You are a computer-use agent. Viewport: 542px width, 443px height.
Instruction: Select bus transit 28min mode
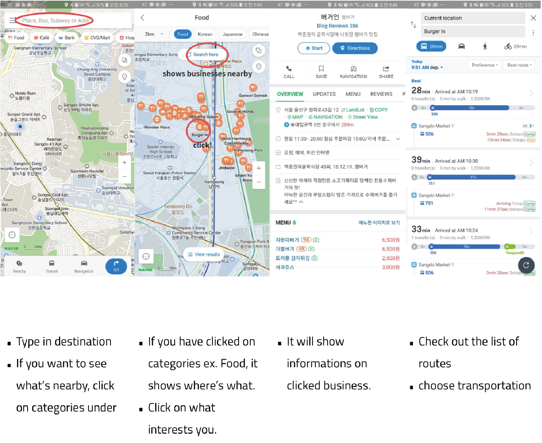(431, 46)
